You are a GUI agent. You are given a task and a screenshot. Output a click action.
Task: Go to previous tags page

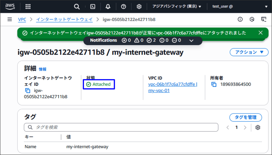228,127
